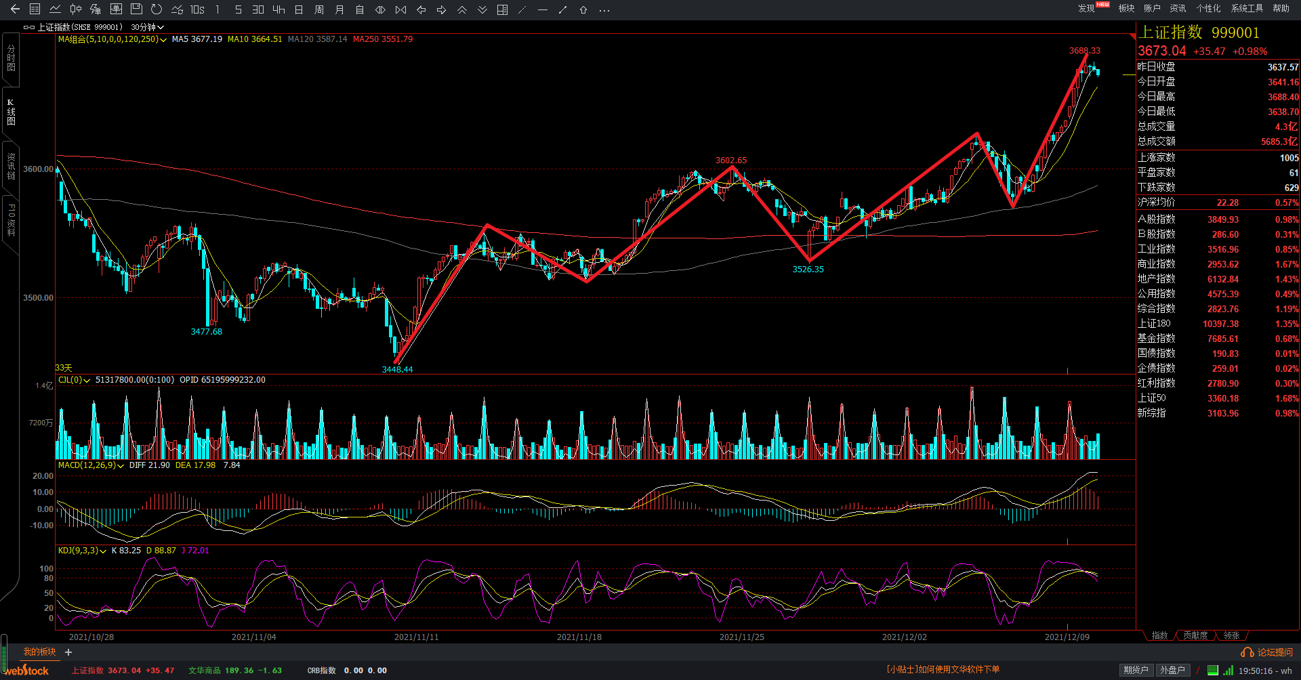
Task: Add a new board with plus button
Action: click(x=68, y=652)
